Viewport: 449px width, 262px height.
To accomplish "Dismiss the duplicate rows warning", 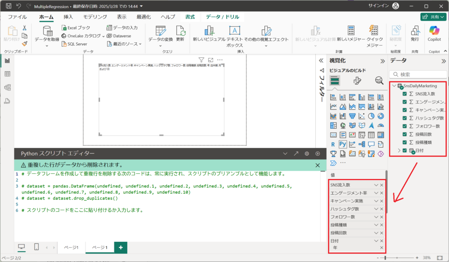I will 317,165.
